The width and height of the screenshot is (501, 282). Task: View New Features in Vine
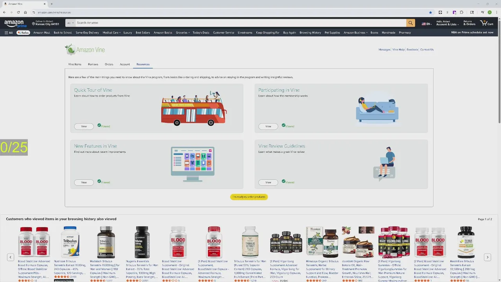click(x=84, y=183)
